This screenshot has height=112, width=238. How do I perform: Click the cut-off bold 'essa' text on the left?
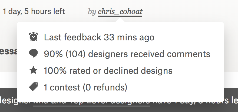tap(8, 51)
